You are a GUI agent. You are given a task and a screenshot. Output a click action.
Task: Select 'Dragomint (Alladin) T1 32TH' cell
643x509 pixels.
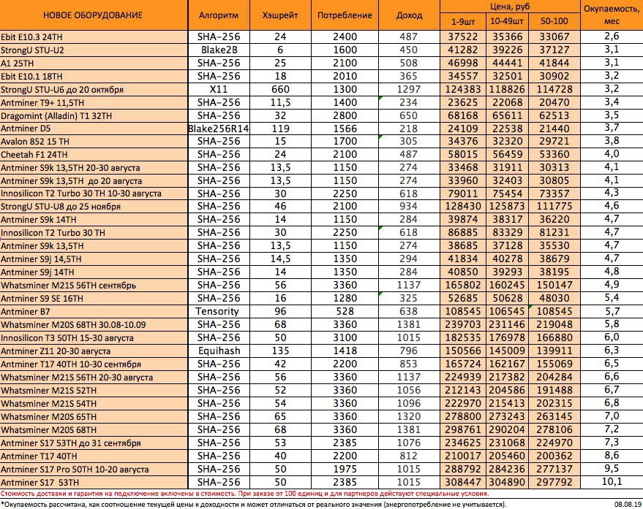[x=94, y=115]
